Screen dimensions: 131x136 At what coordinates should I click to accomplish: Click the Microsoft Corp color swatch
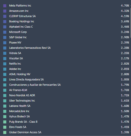(x=5, y=32)
